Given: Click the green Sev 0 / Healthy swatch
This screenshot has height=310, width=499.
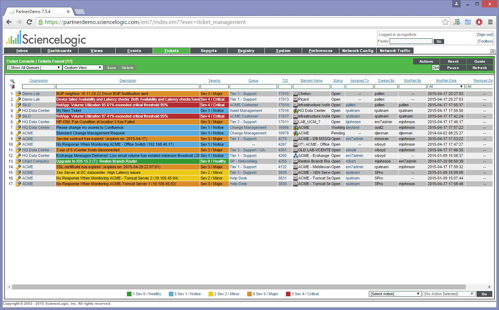Looking at the screenshot, I should pos(129,294).
